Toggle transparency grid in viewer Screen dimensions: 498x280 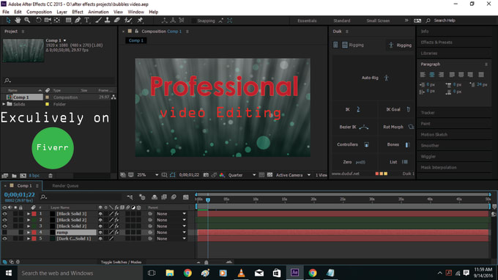270,175
